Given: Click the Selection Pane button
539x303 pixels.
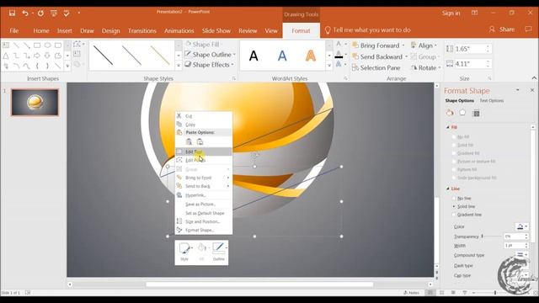Looking at the screenshot, I should 376,67.
